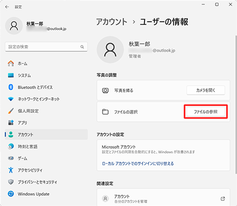Open ホーム in the sidebar
Image resolution: width=237 pixels, height=206 pixels.
(46, 63)
